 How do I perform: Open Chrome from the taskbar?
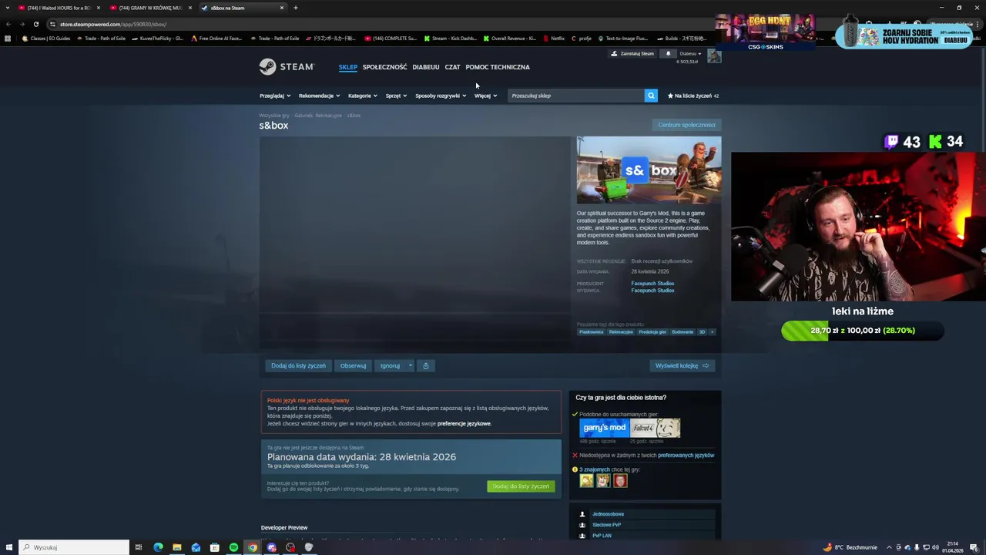(x=252, y=547)
